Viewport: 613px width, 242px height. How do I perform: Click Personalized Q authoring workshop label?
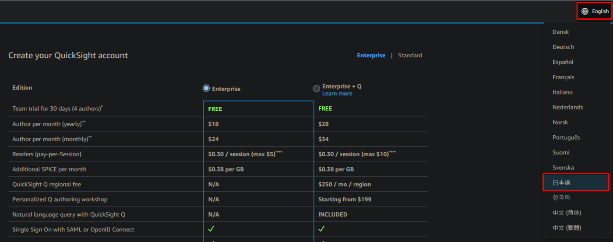coord(60,200)
